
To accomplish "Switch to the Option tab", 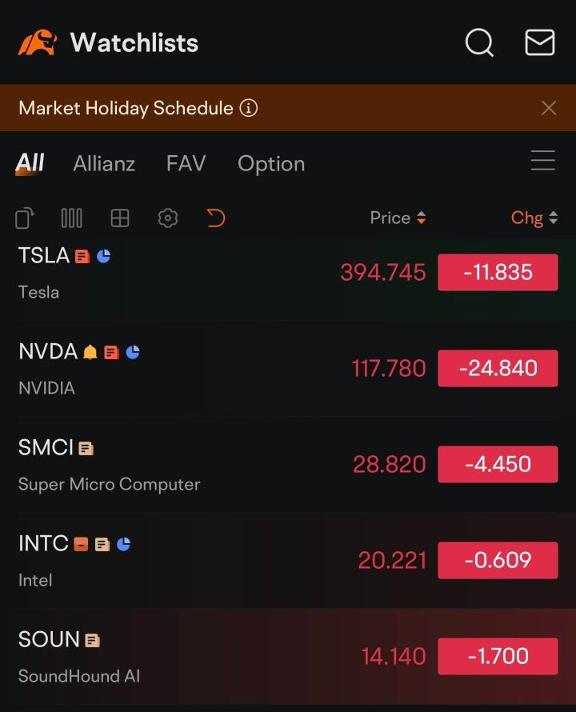I will 271,164.
